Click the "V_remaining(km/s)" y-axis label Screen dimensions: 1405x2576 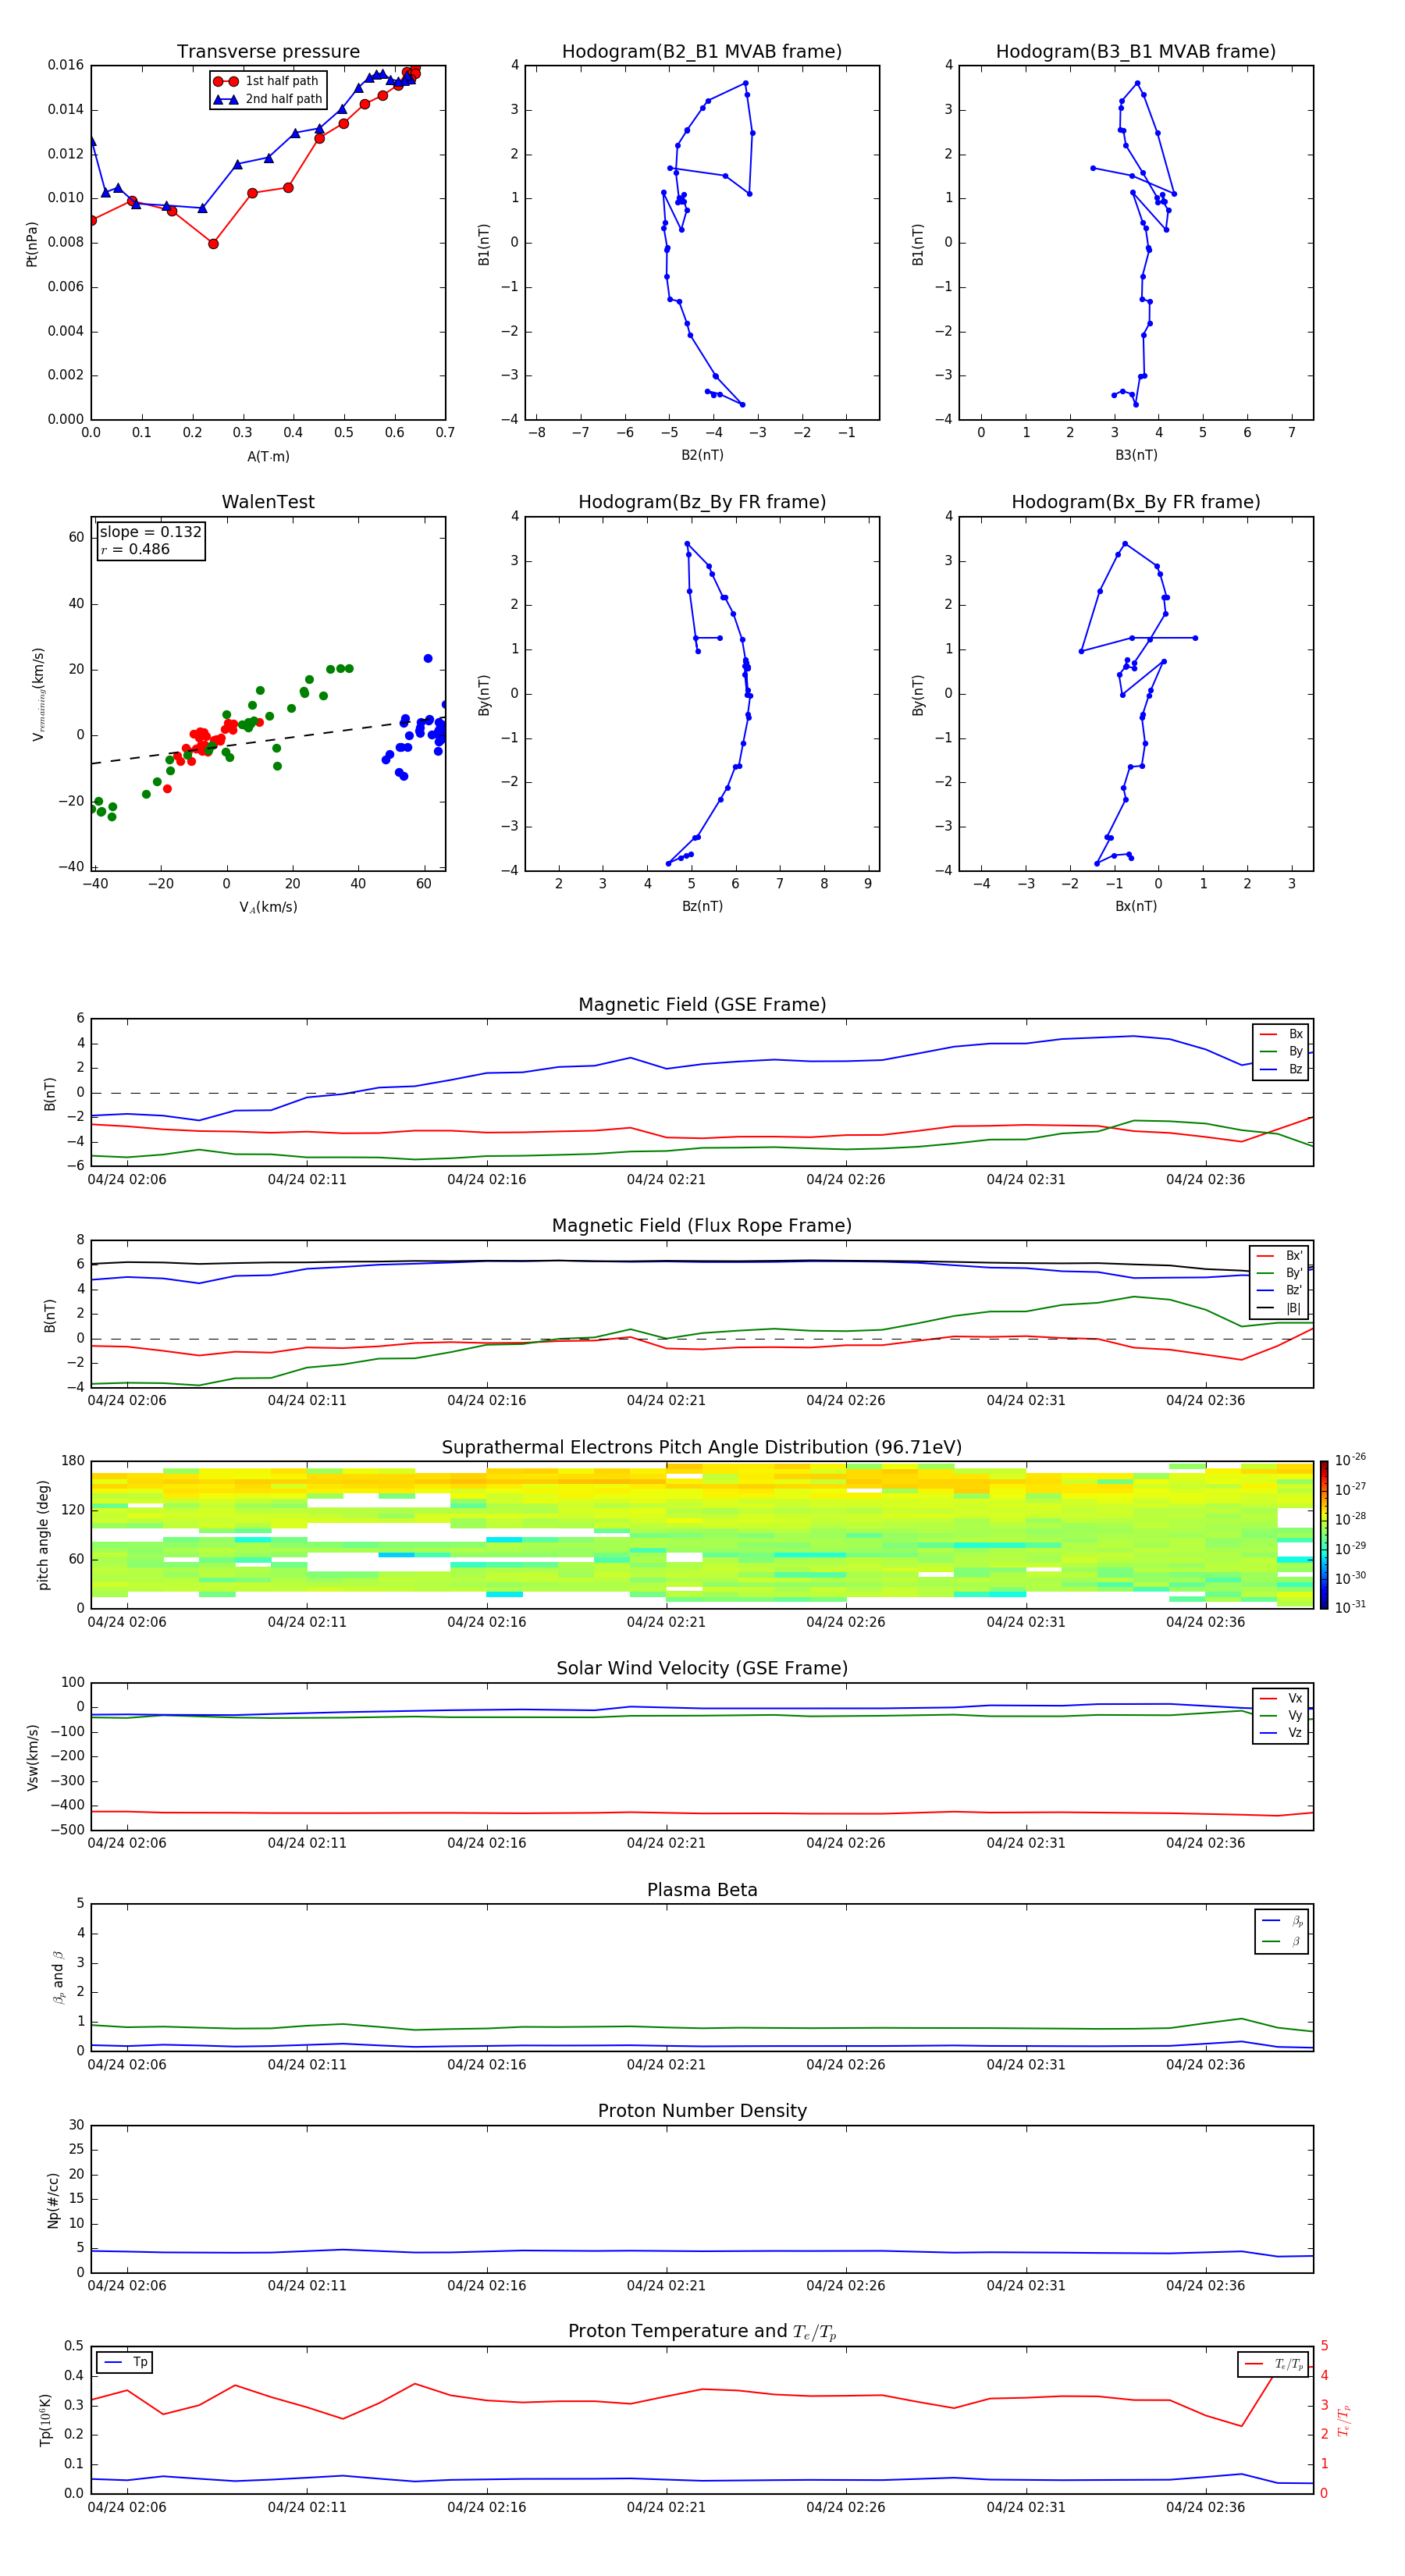(x=38, y=694)
